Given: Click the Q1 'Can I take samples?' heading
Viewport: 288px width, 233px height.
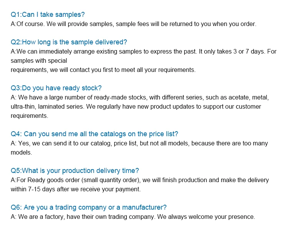Looking at the screenshot, I should point(48,15).
